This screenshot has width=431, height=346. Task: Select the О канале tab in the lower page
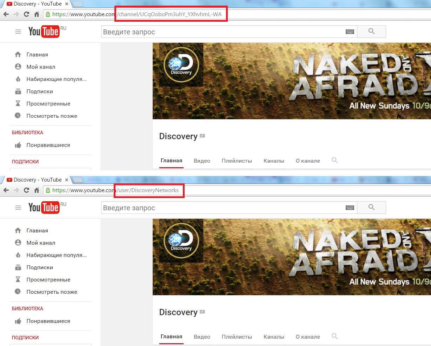pos(308,337)
